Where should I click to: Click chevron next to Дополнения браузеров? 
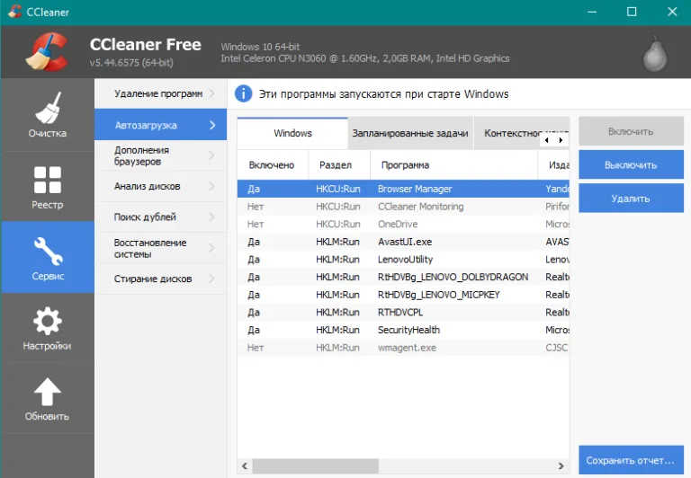click(x=212, y=155)
